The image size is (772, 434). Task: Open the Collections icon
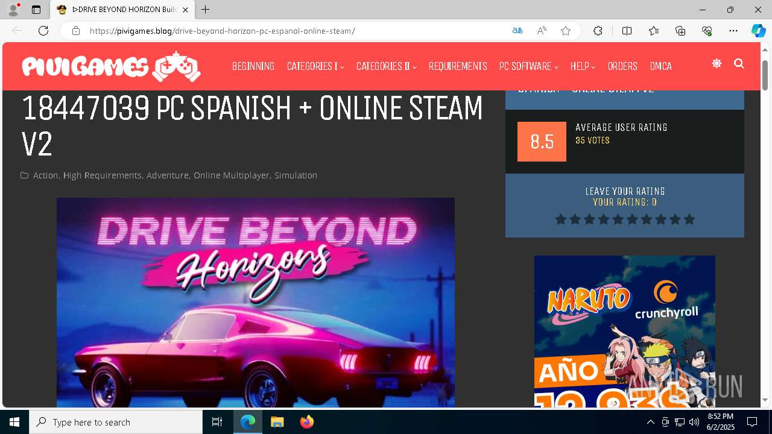680,31
